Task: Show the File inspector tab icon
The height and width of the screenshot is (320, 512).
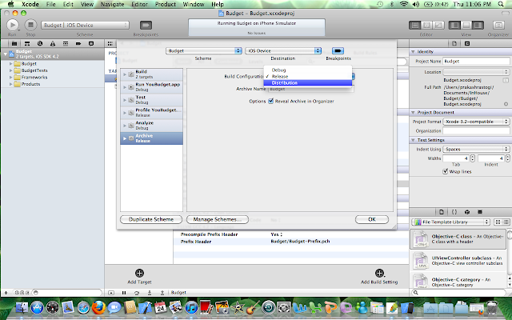Action: (x=454, y=43)
